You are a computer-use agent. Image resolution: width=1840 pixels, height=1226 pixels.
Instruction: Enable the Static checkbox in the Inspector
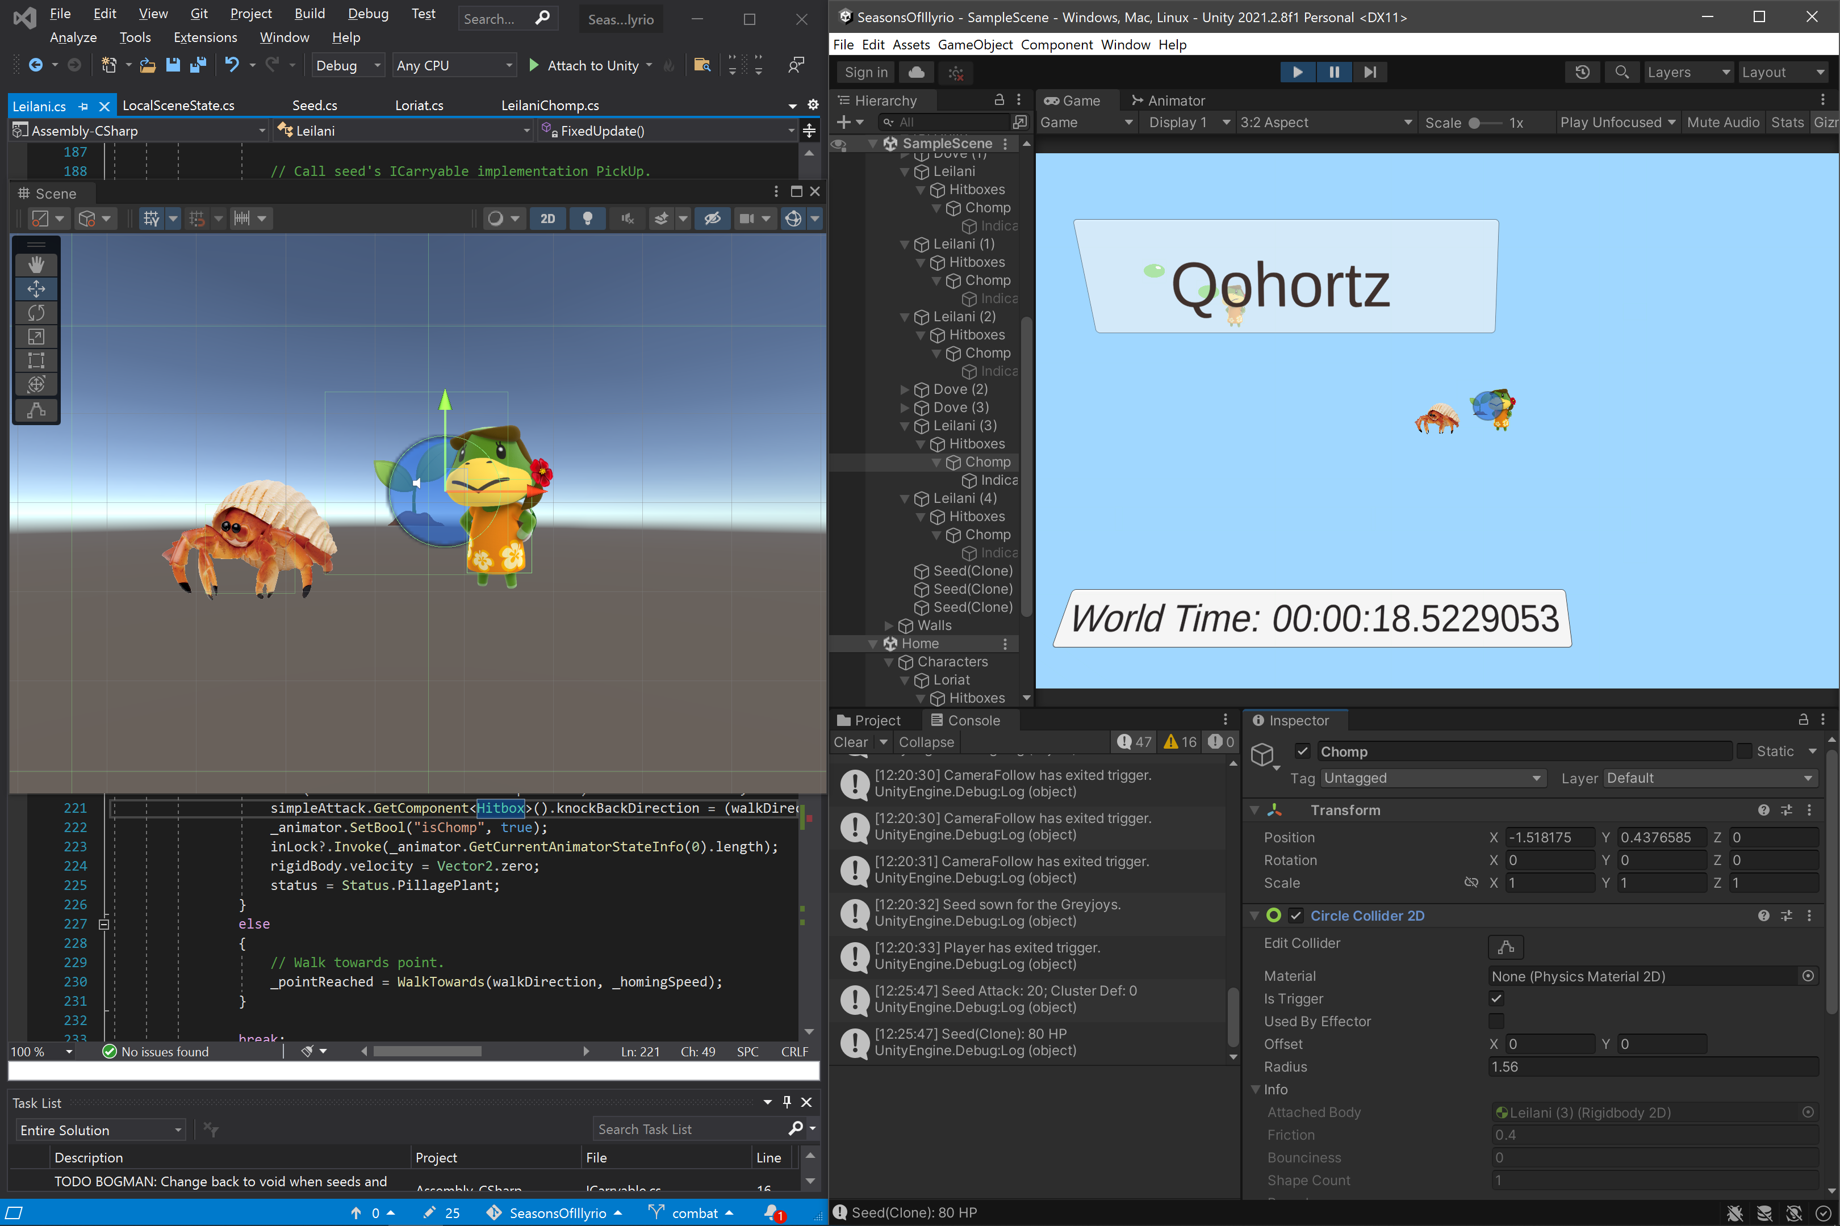(x=1745, y=750)
